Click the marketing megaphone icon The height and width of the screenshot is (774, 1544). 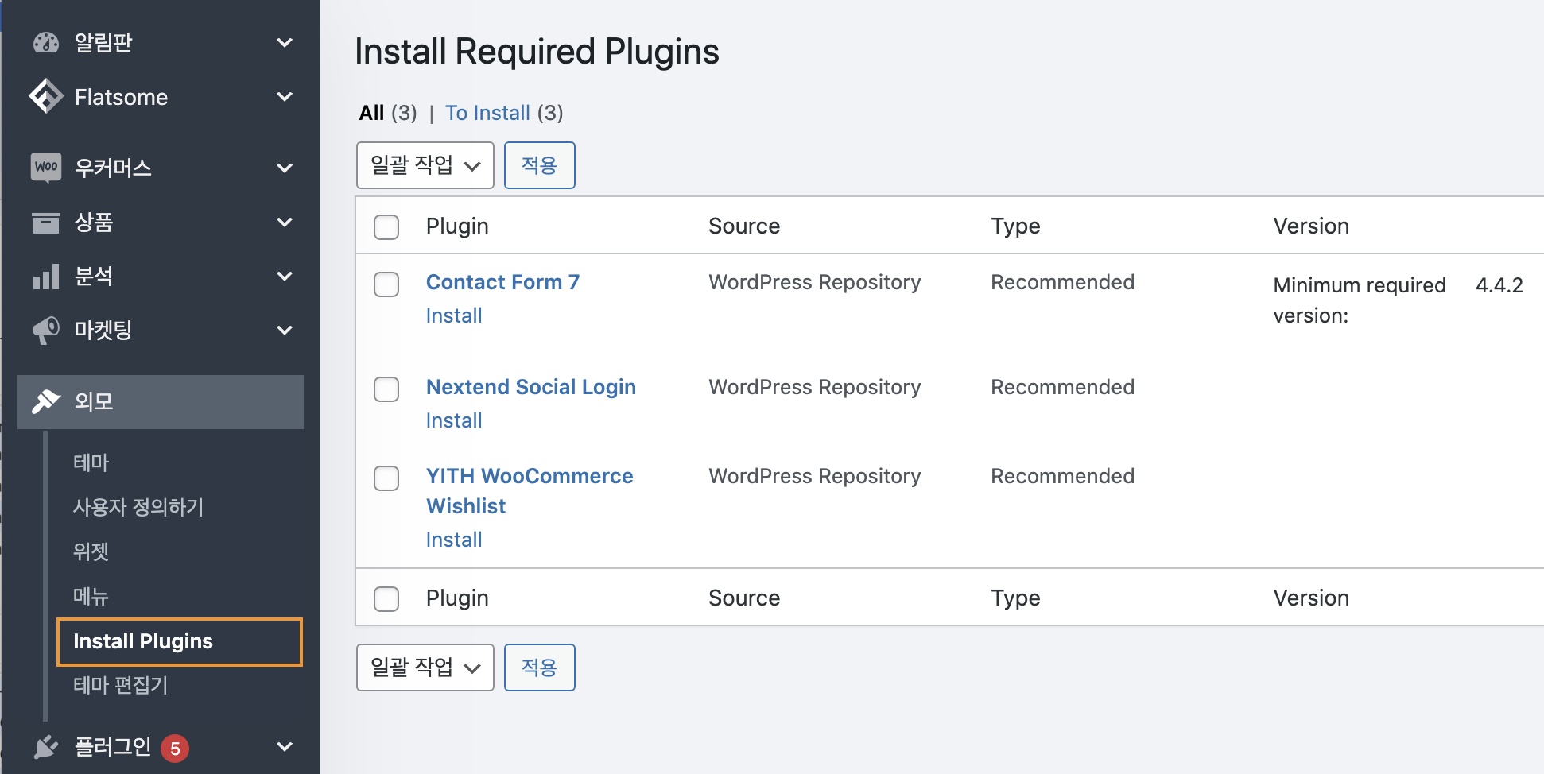click(x=46, y=330)
